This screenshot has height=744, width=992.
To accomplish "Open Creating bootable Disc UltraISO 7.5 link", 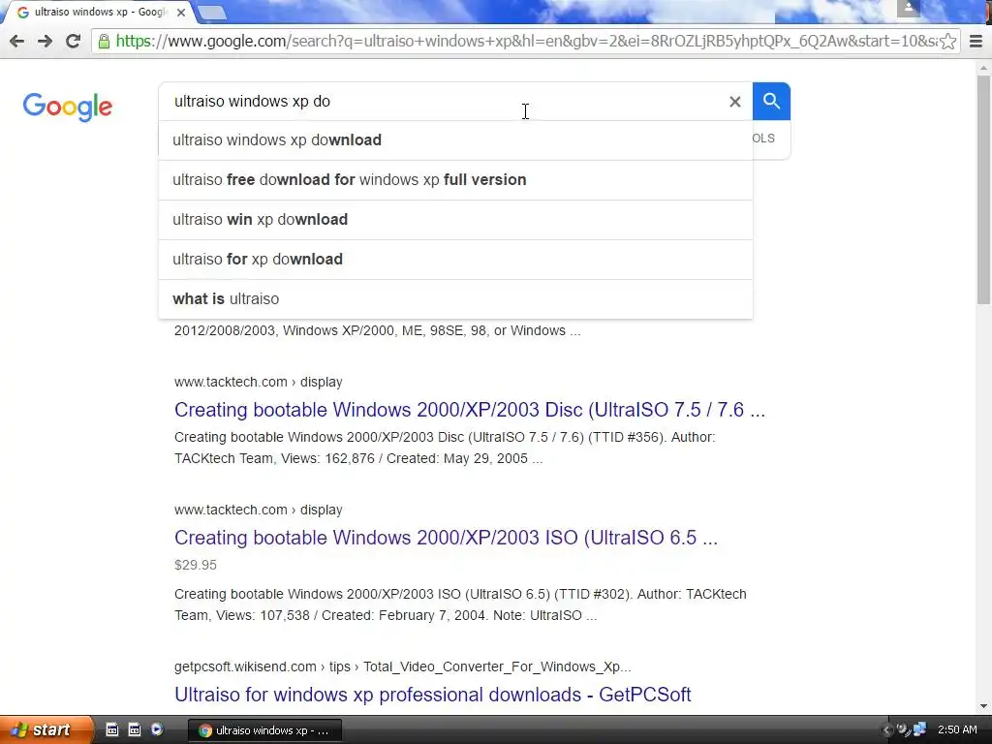I will tap(470, 410).
